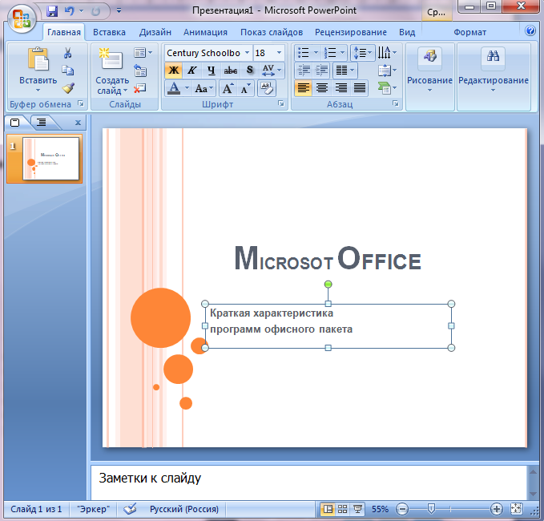This screenshot has width=544, height=521.
Task: Fit slide to current window icon
Action: coord(516,509)
